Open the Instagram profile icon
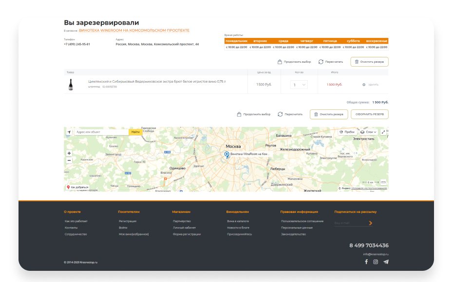 tap(376, 262)
